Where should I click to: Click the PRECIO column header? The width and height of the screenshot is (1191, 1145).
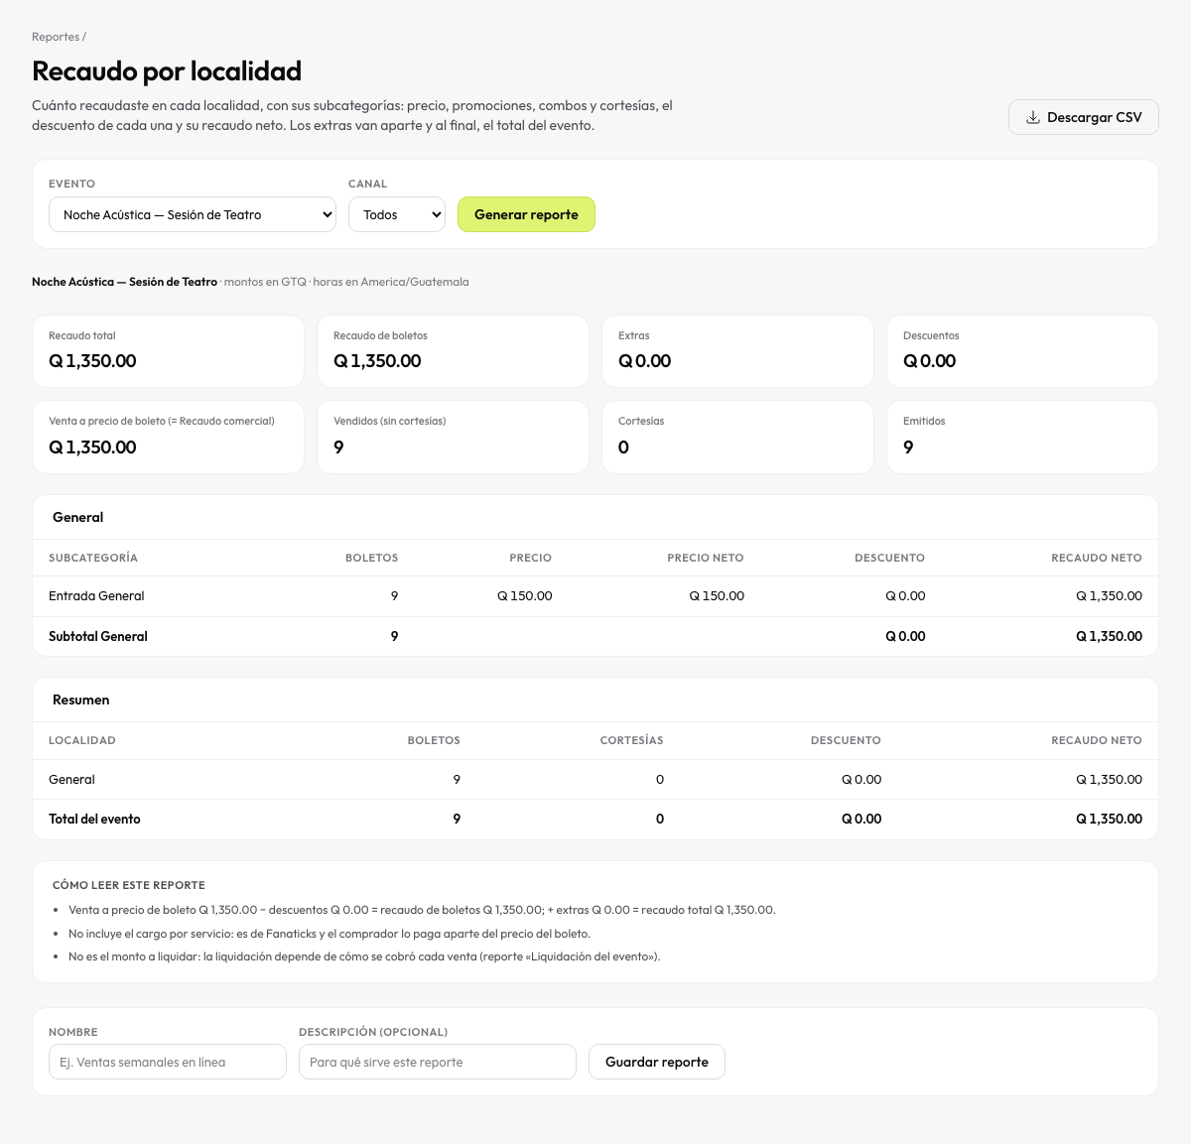[530, 558]
